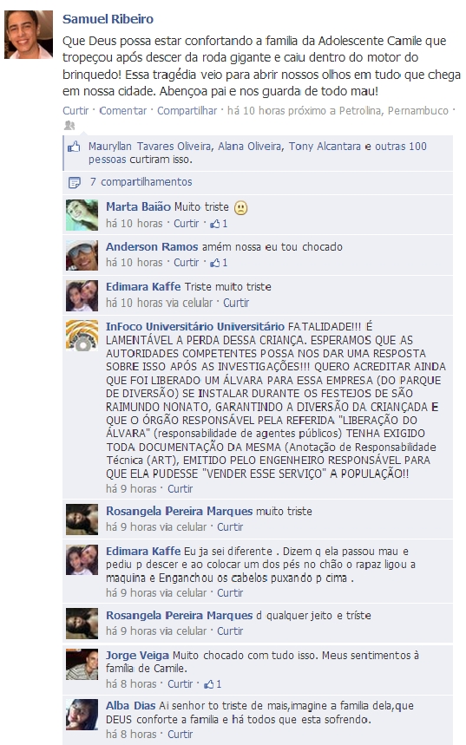The width and height of the screenshot is (466, 745).
Task: Open Samuel Ribeiro's profile picture
Action: coord(29,34)
